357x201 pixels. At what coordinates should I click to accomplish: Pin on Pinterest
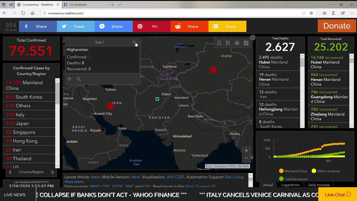pos(151,27)
